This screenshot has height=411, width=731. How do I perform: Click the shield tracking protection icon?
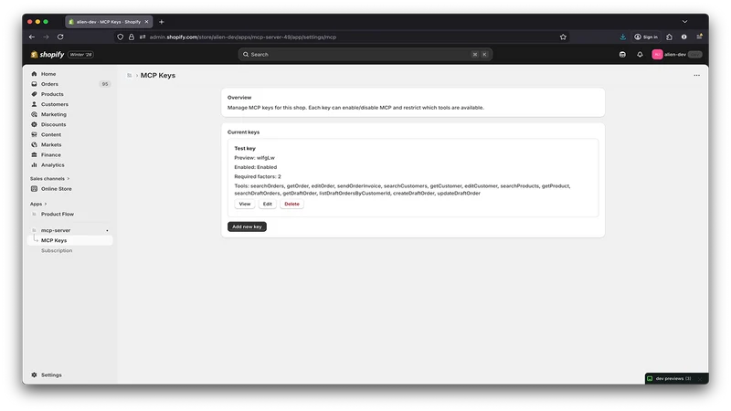click(121, 37)
